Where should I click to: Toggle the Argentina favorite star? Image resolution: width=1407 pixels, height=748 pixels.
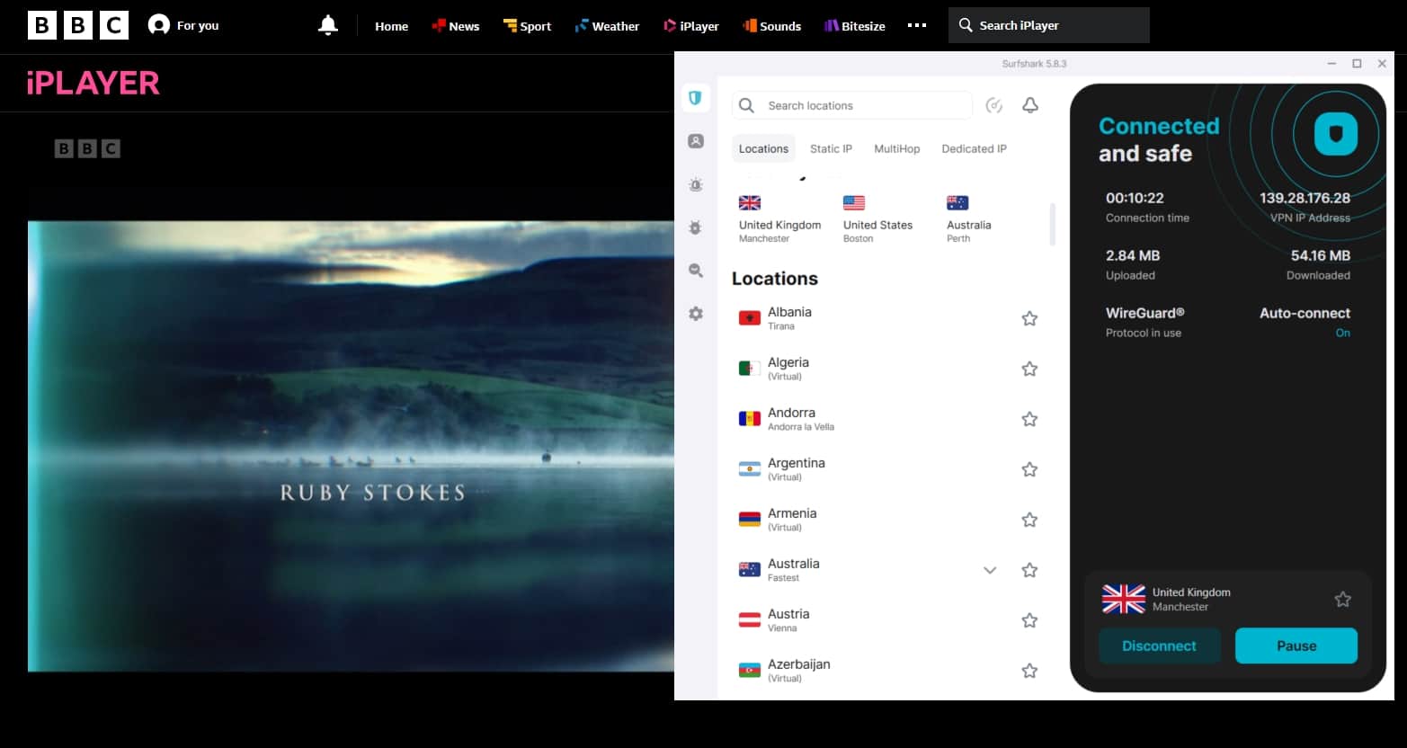tap(1029, 469)
